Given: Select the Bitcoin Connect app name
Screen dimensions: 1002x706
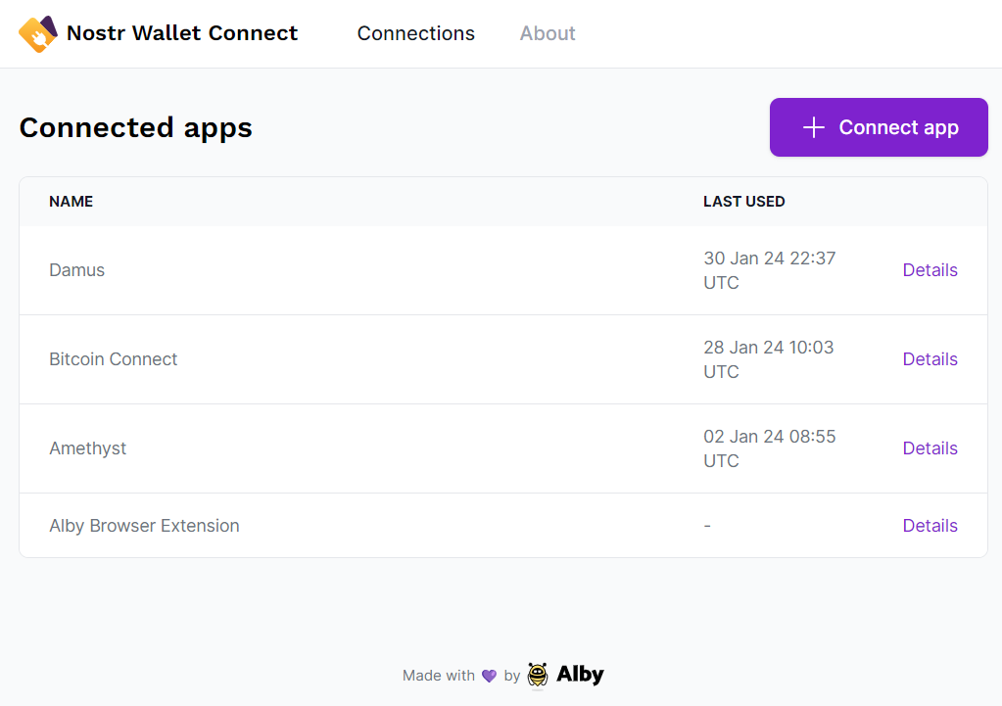Looking at the screenshot, I should coord(113,359).
